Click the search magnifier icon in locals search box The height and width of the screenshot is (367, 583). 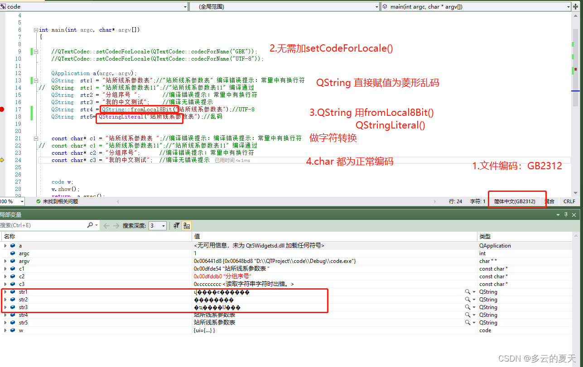tap(90, 225)
